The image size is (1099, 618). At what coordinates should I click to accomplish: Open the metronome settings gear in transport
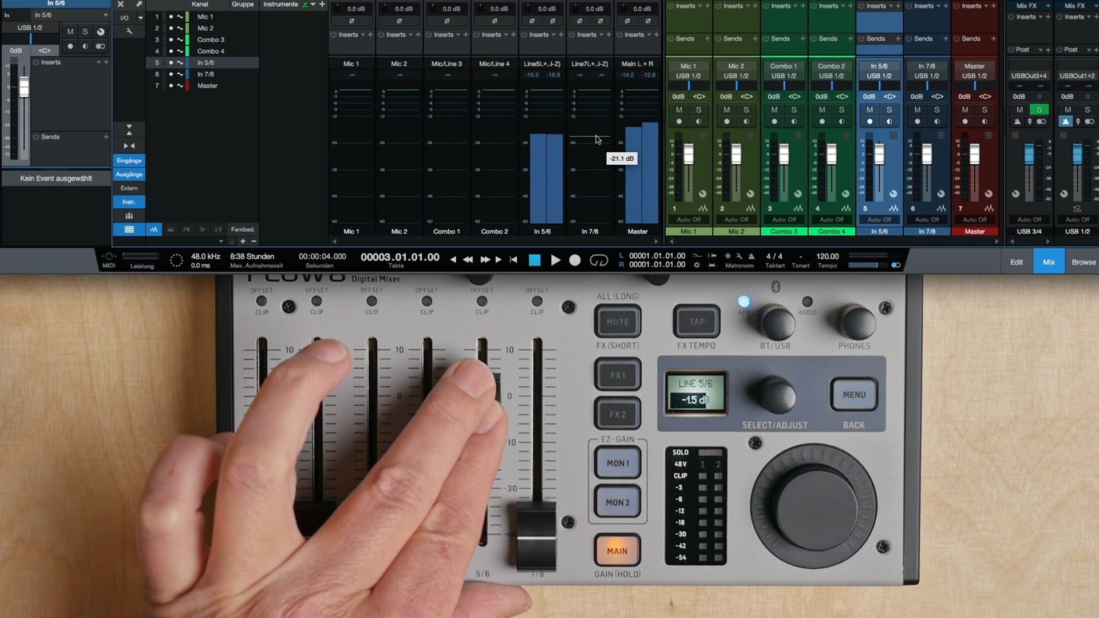pos(697,265)
